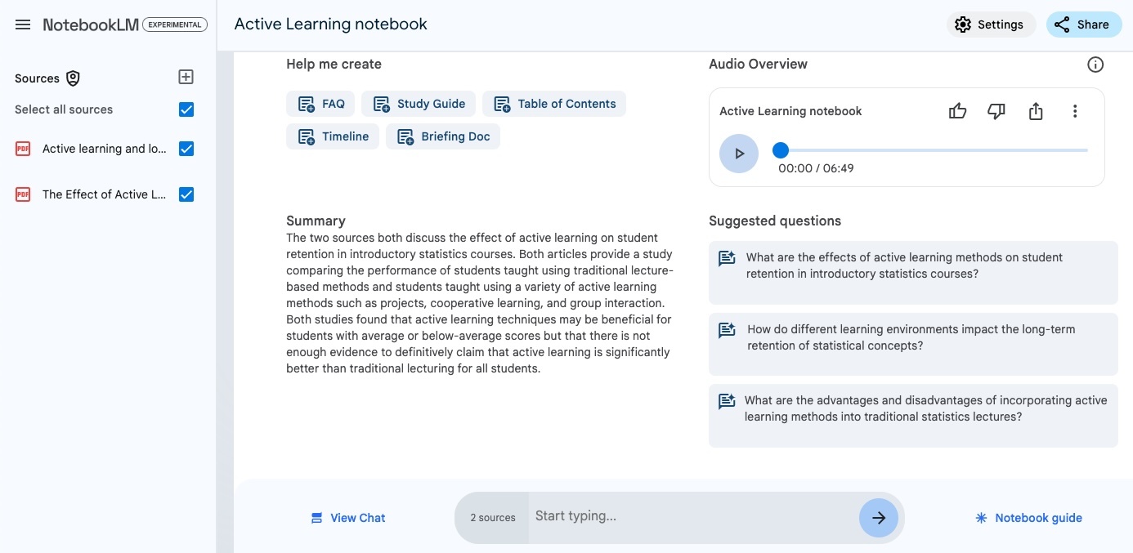The height and width of the screenshot is (553, 1133).
Task: Share the audio overview via upload icon
Action: point(1036,111)
